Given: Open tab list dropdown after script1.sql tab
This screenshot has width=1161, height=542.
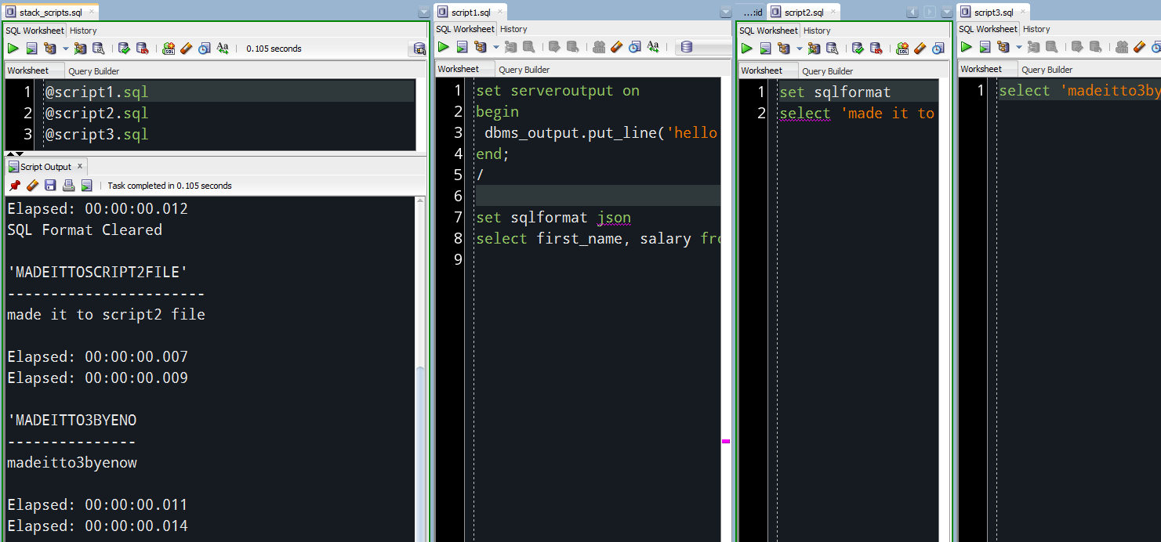Looking at the screenshot, I should [x=726, y=13].
